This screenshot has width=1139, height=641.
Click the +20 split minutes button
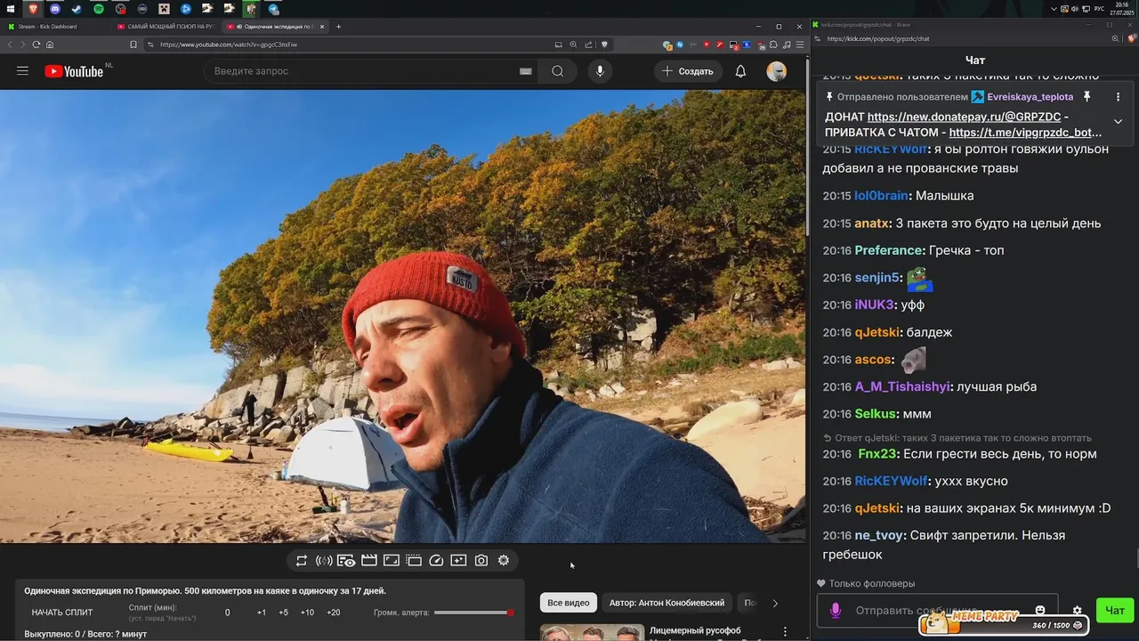pyautogui.click(x=334, y=613)
